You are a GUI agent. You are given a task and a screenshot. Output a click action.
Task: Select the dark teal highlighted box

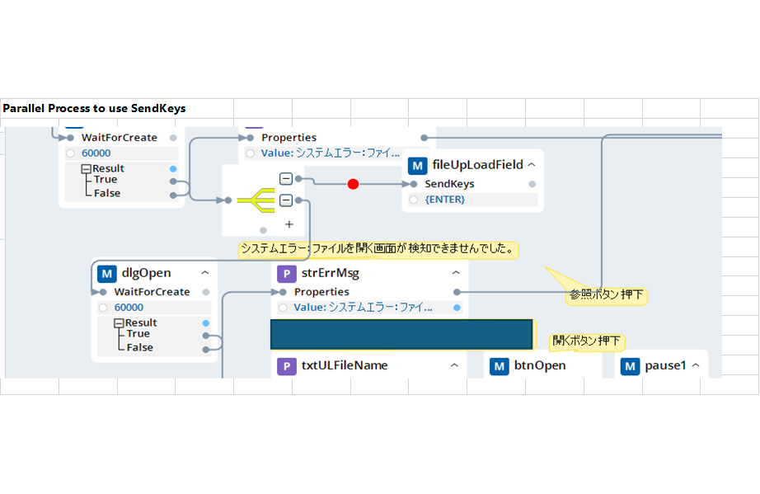[x=400, y=335]
